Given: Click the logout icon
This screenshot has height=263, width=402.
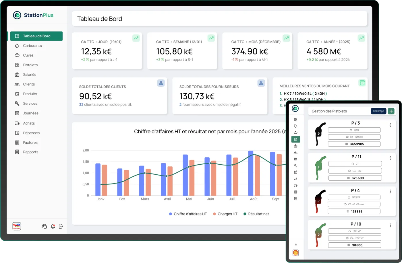Looking at the screenshot, I should [61, 226].
